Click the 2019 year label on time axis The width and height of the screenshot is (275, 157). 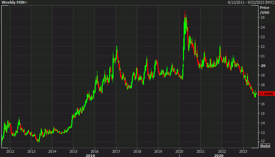(x=158, y=151)
